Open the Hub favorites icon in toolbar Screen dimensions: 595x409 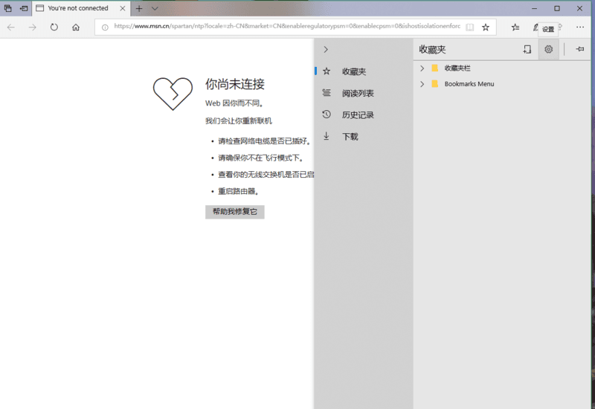coord(515,28)
